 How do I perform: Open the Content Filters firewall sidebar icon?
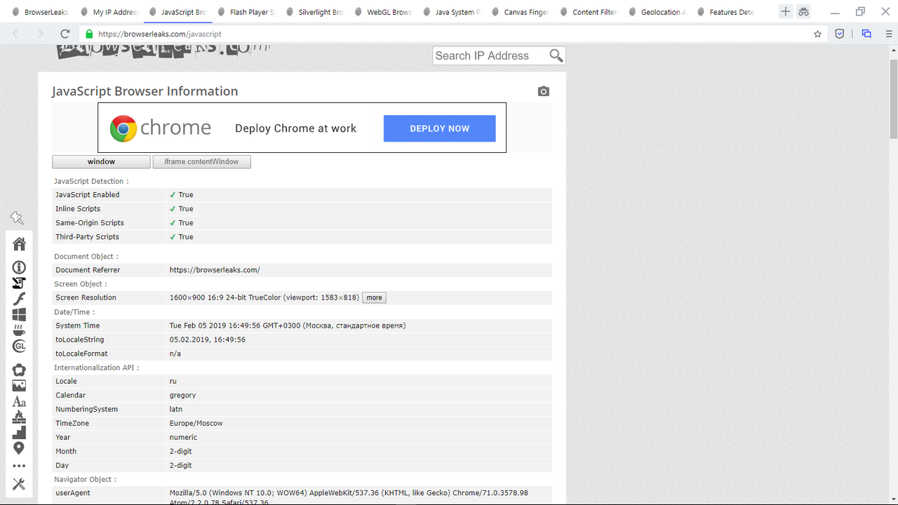(x=19, y=417)
